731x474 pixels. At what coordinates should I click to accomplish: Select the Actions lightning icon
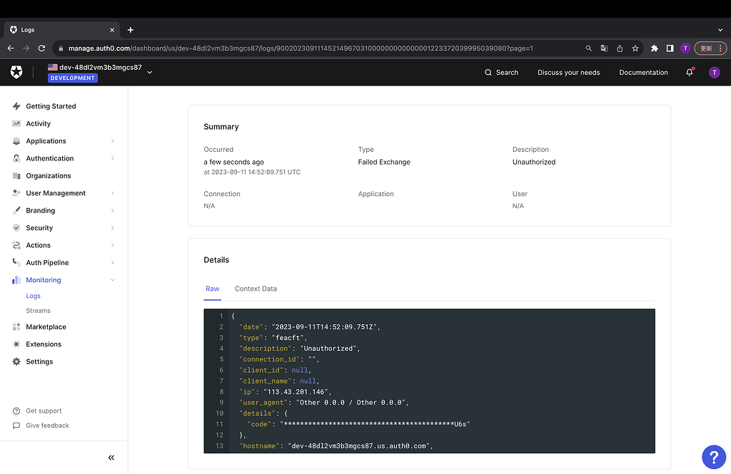point(17,244)
